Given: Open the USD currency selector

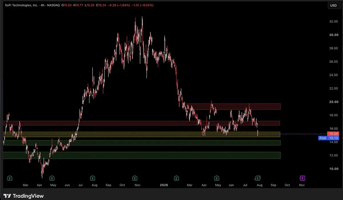Looking at the screenshot, I should (x=334, y=5).
